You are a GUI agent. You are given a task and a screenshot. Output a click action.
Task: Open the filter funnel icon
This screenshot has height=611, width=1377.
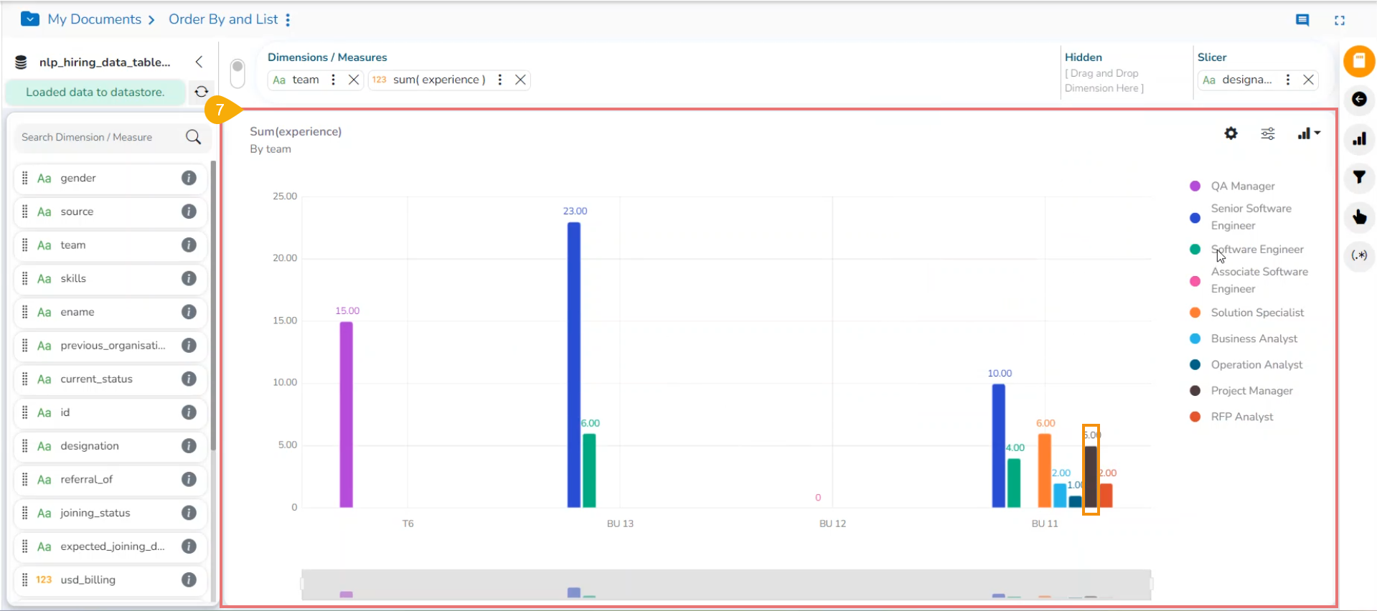tap(1359, 178)
